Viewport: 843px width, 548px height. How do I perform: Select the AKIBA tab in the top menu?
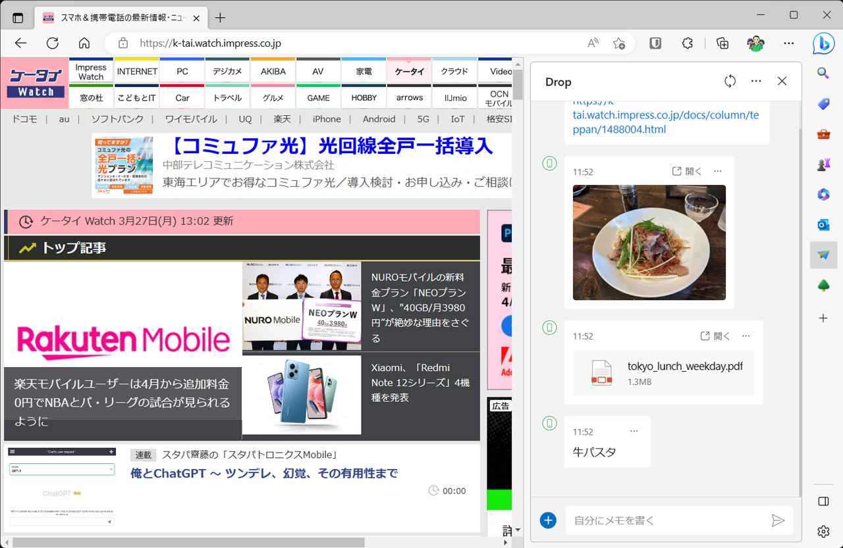click(273, 70)
